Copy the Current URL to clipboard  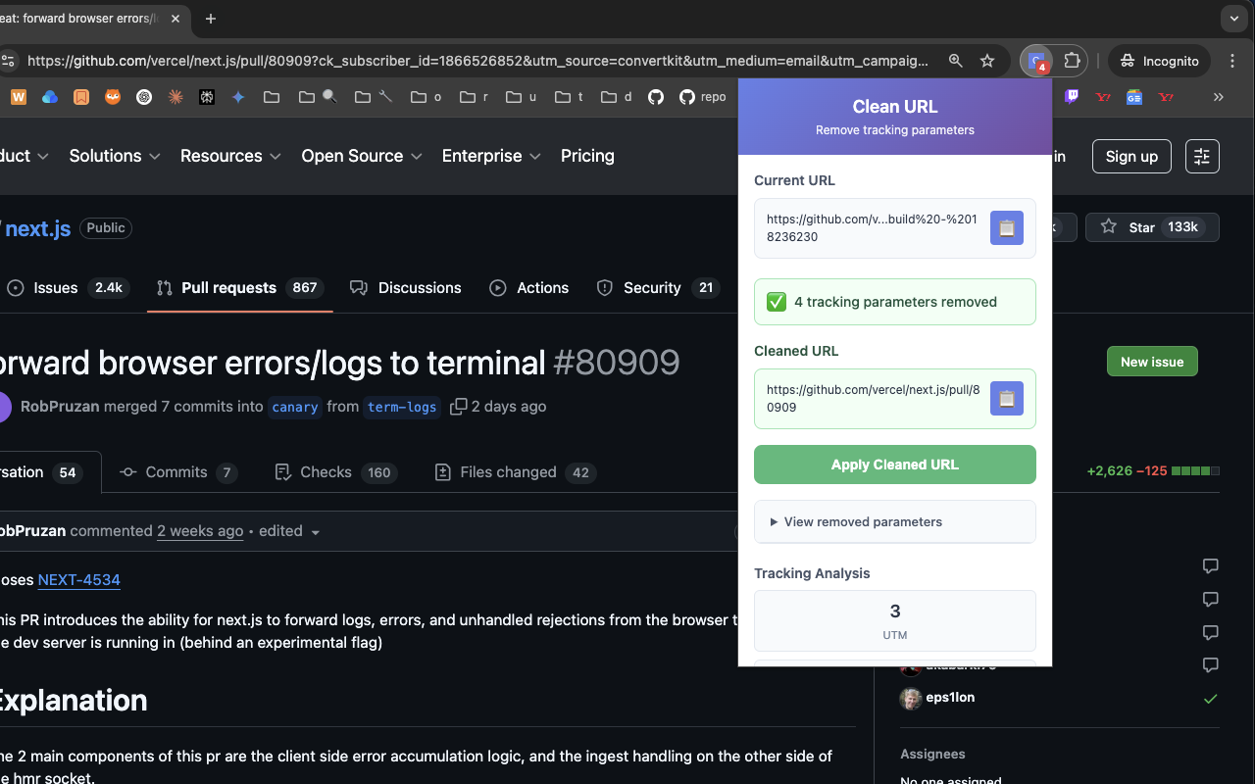(1006, 227)
